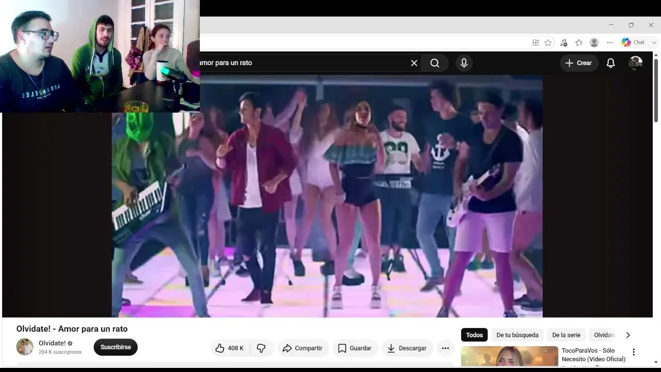Open Copilot Chat in the browser toolbar
This screenshot has width=661, height=372.
(x=633, y=42)
